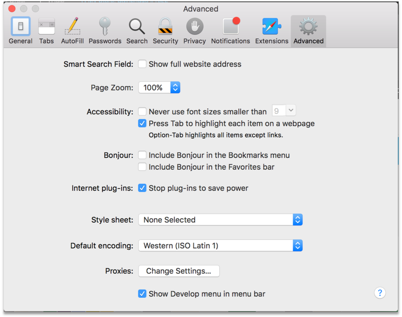This screenshot has height=317, width=402.
Task: Click the "Proxies:" label
Action: [119, 271]
